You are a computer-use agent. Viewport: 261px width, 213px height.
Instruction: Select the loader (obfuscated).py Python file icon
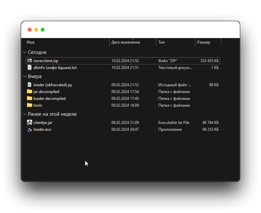[30, 85]
